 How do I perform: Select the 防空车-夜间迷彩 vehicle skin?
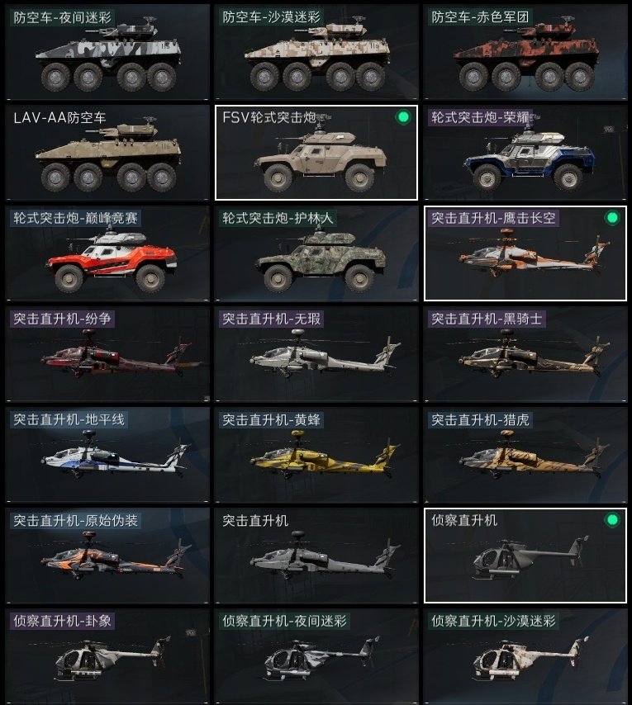[107, 52]
